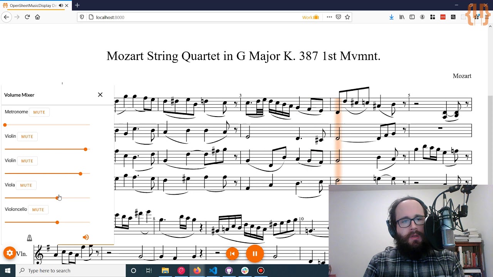Mute the first Violin track
Image resolution: width=493 pixels, height=277 pixels.
pyautogui.click(x=27, y=137)
